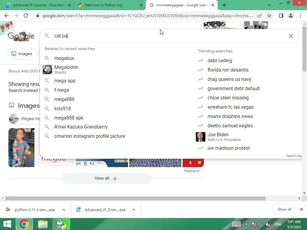Click trending search deebo samuel eagles
Image resolution: width=307 pixels, height=230 pixels.
230,125
